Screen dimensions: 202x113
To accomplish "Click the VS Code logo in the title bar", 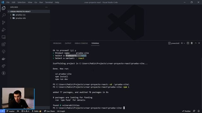I will (3, 2).
